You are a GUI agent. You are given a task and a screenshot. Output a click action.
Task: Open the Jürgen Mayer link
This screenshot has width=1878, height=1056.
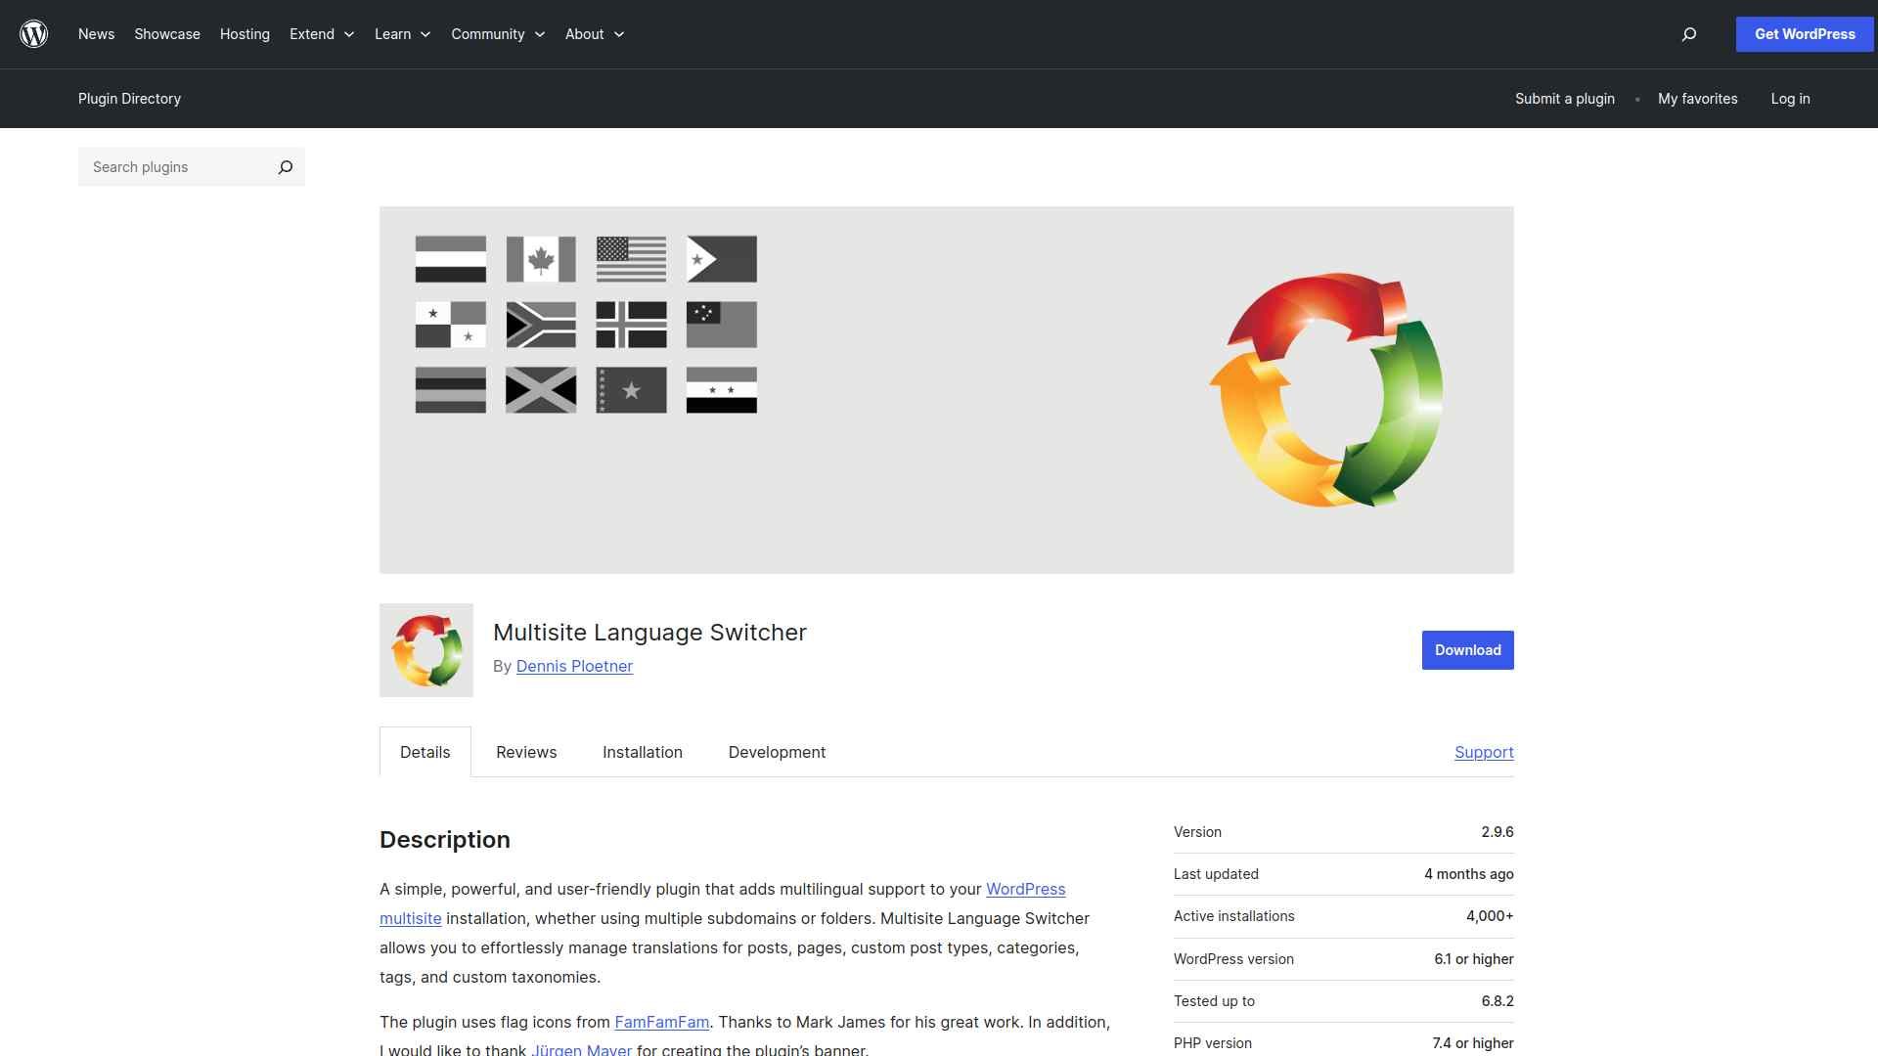coord(581,1049)
